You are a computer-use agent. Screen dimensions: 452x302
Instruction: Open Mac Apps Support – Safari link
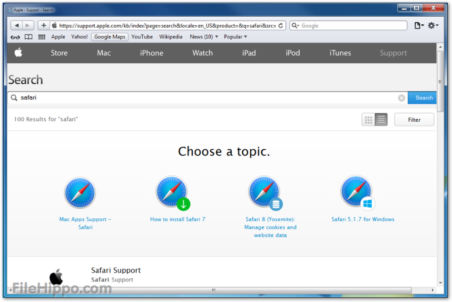tap(85, 224)
